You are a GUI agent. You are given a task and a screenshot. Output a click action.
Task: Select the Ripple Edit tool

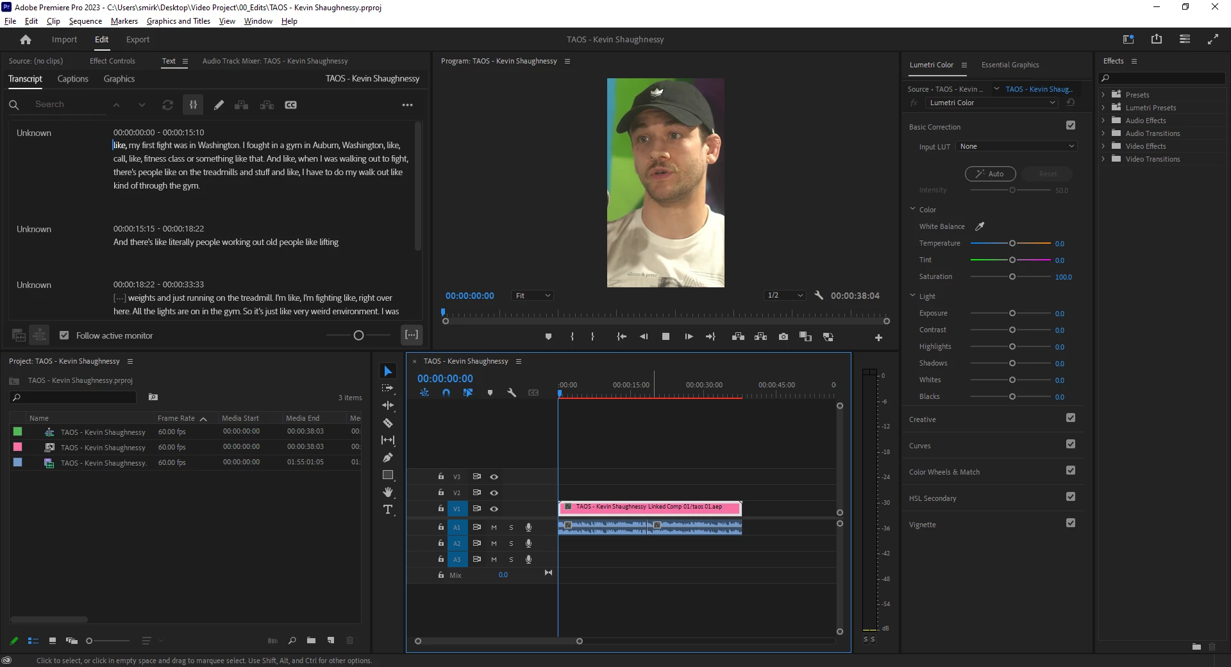[388, 405]
